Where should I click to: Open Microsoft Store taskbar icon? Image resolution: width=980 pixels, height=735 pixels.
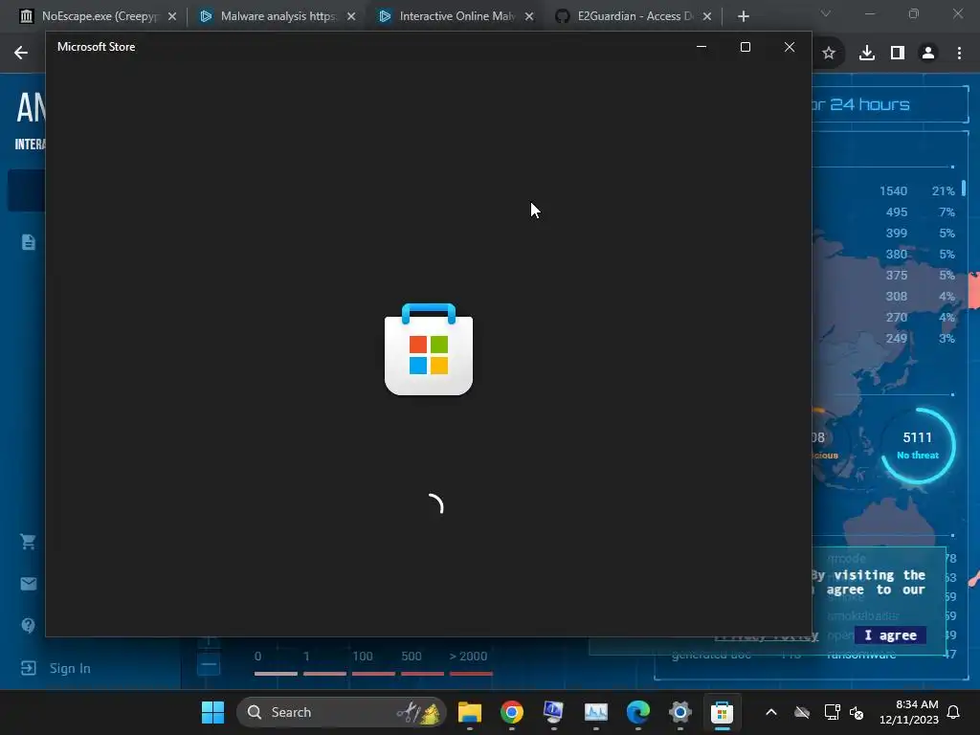[x=722, y=712]
